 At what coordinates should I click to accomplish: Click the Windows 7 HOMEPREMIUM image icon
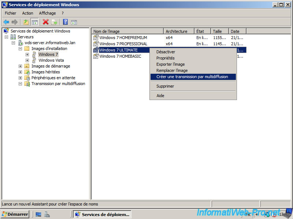[x=96, y=38]
